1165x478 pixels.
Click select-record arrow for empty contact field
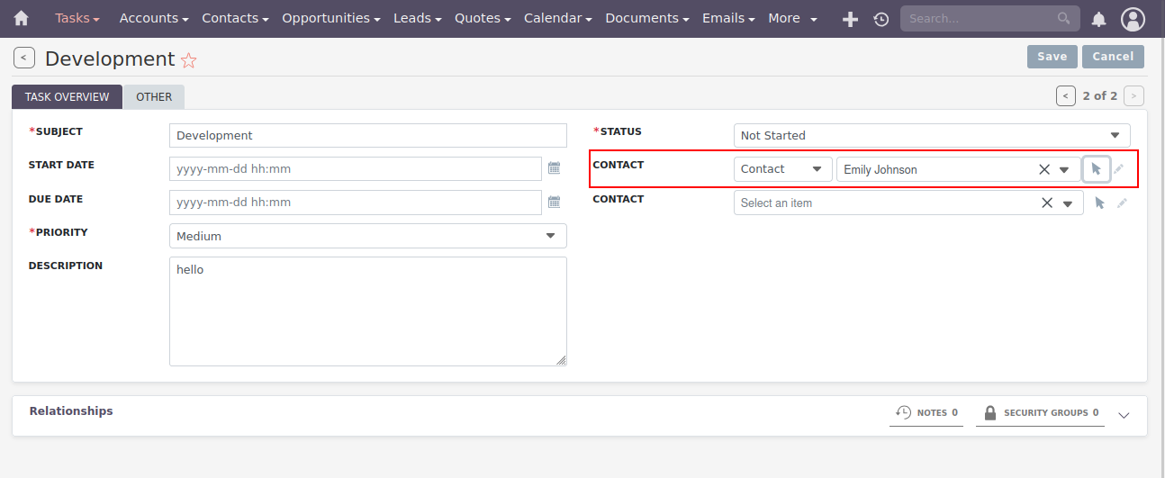point(1099,203)
